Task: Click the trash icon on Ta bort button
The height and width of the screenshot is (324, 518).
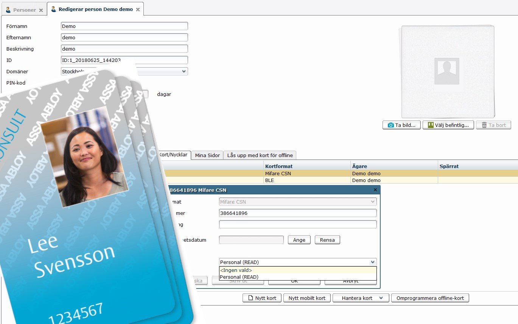Action: click(x=484, y=125)
